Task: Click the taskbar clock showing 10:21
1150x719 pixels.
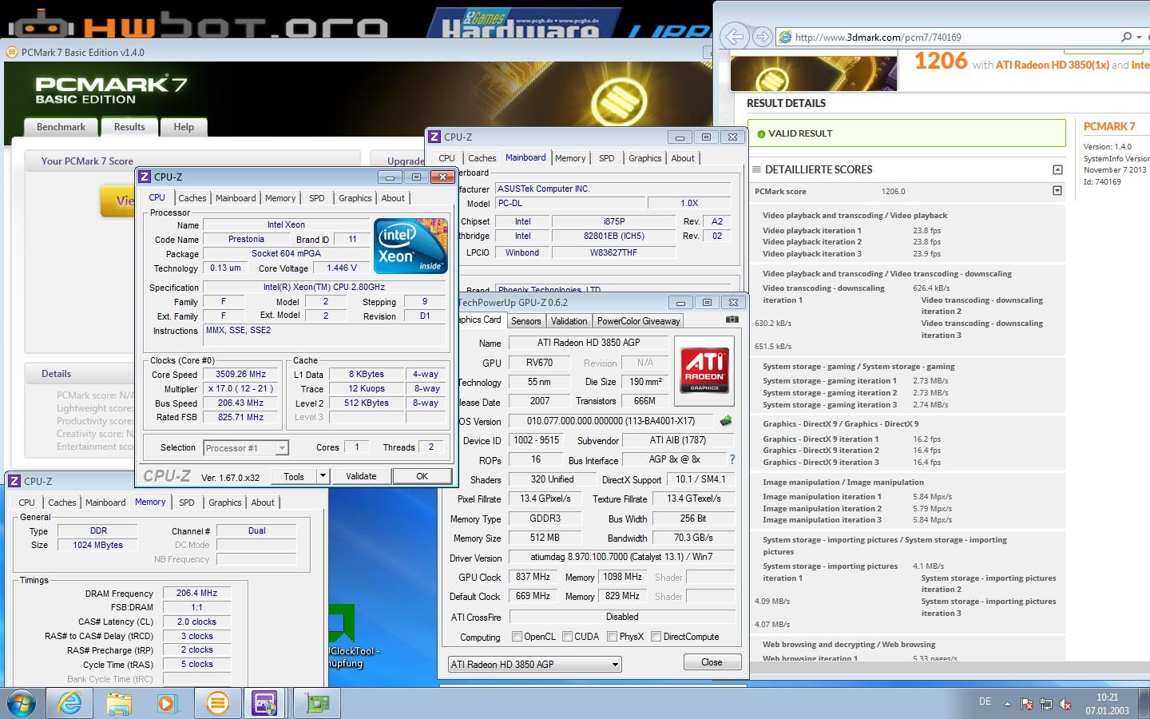Action: point(1107,697)
